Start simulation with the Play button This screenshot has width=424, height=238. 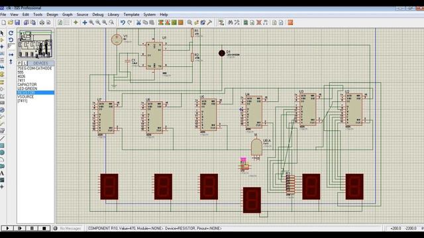7,228
